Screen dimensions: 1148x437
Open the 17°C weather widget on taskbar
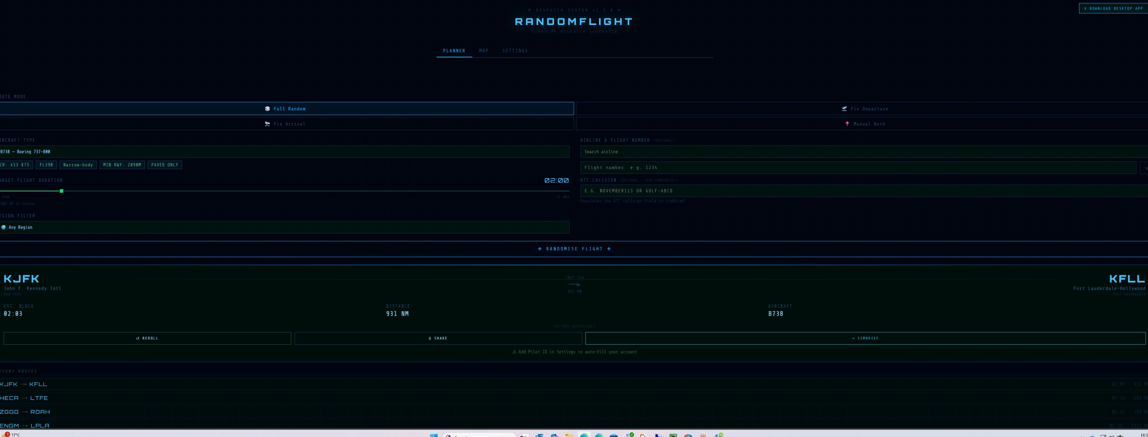pos(11,434)
